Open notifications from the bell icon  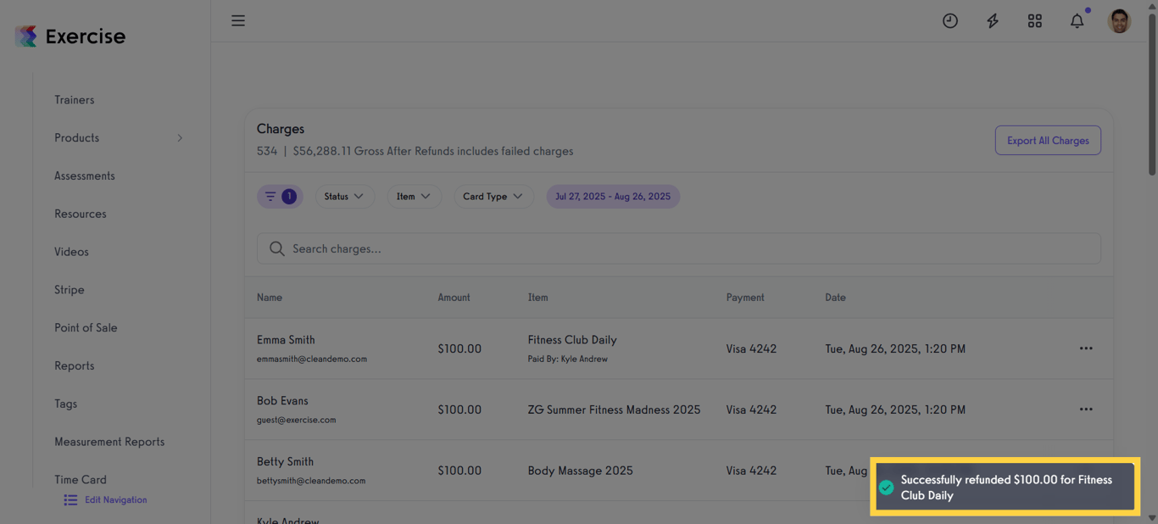[1076, 20]
